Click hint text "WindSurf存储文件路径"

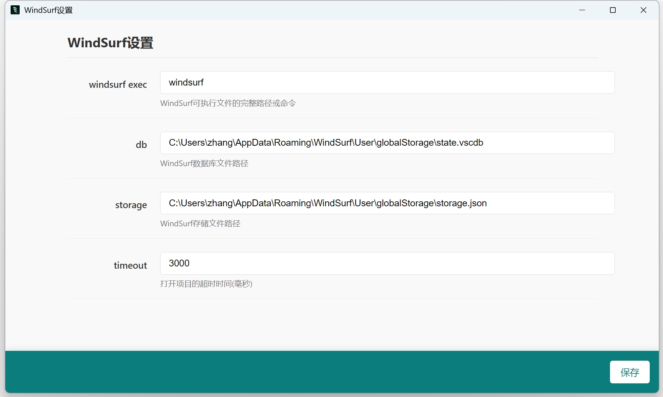[200, 224]
